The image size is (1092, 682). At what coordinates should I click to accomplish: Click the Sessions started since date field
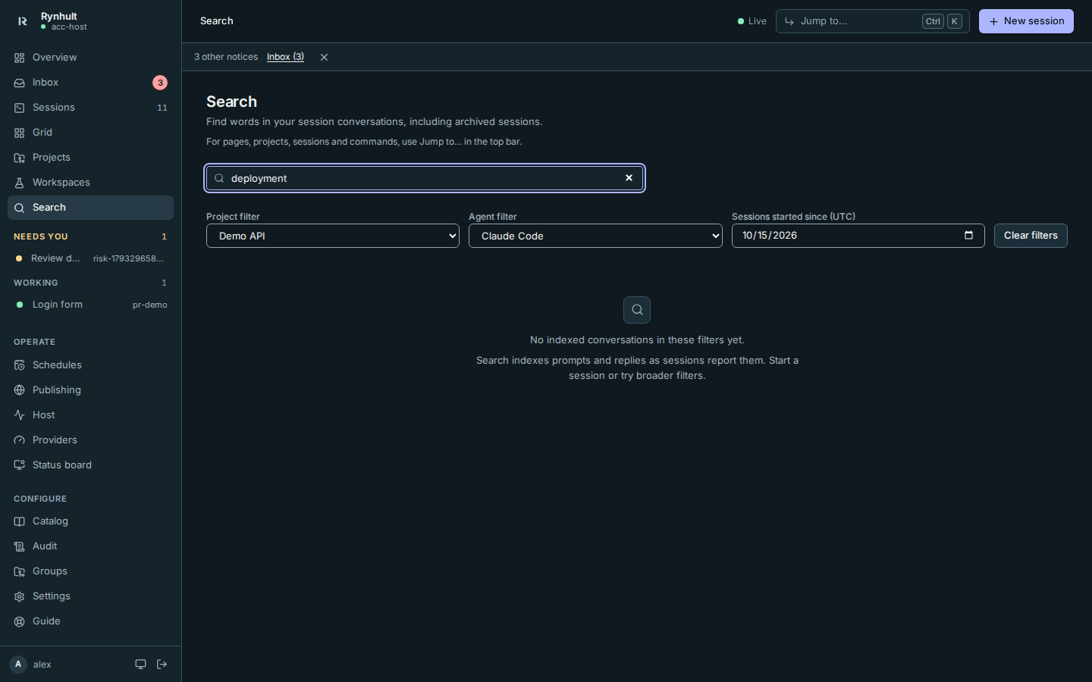click(858, 236)
